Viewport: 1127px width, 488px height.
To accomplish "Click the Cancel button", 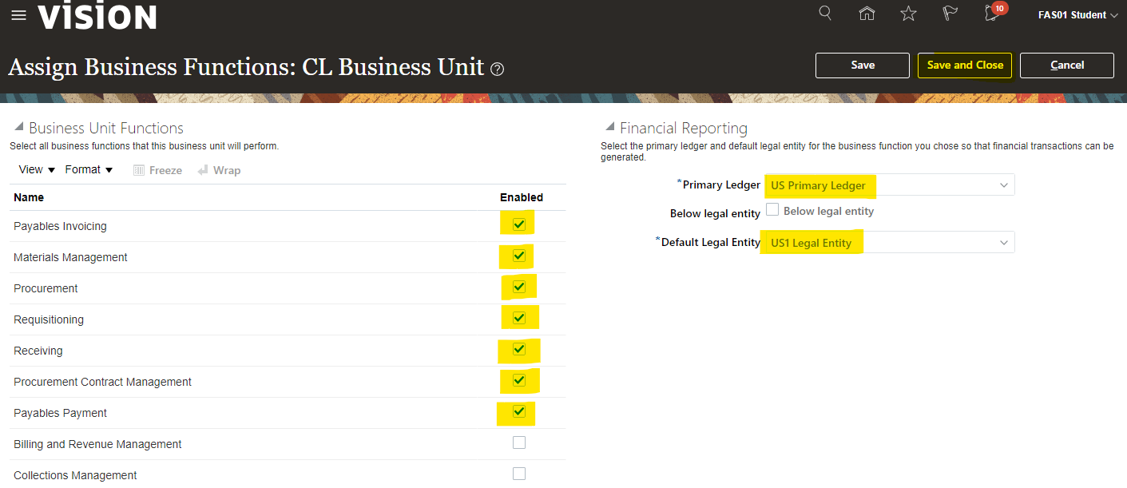I will pos(1066,65).
